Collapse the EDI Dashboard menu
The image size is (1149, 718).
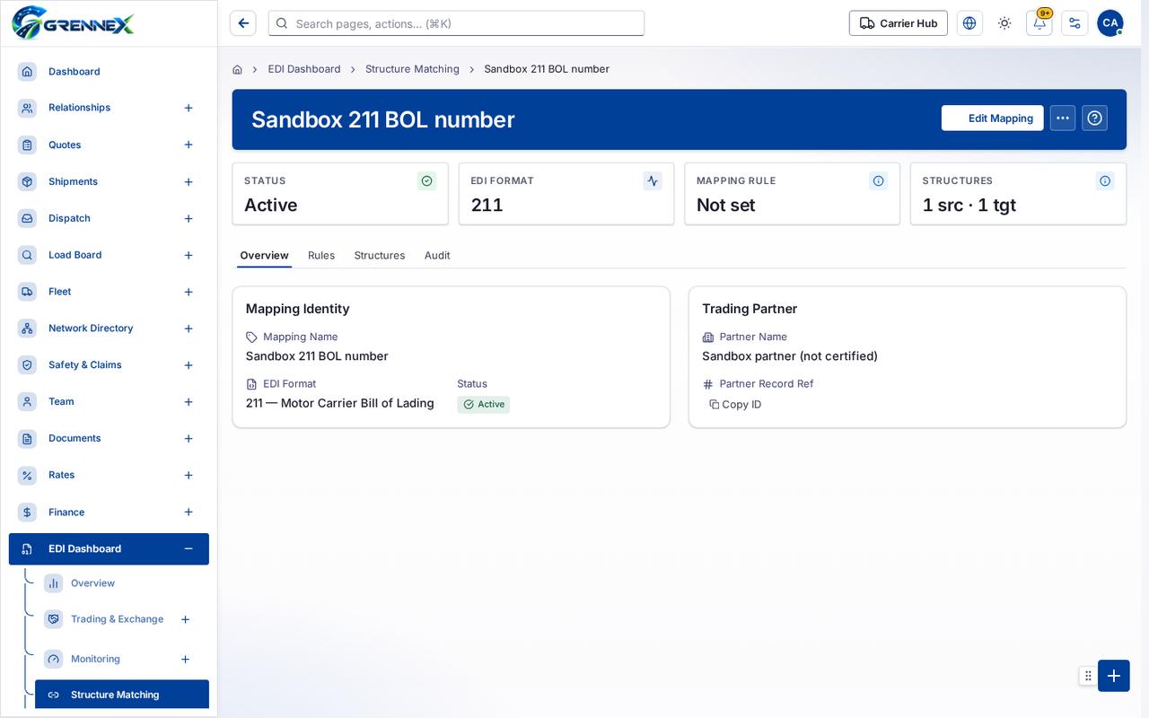[x=189, y=549]
